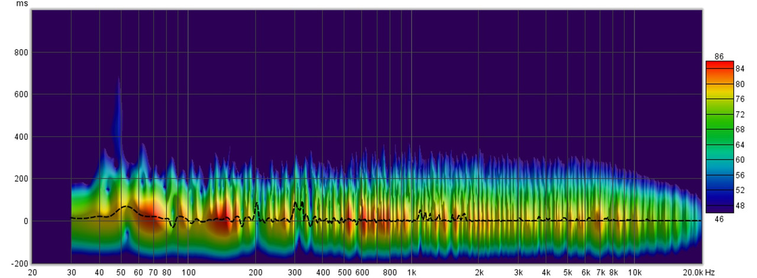The image size is (757, 278).
Task: Click the 20 Hz tick on frequency axis
Action: [x=32, y=273]
